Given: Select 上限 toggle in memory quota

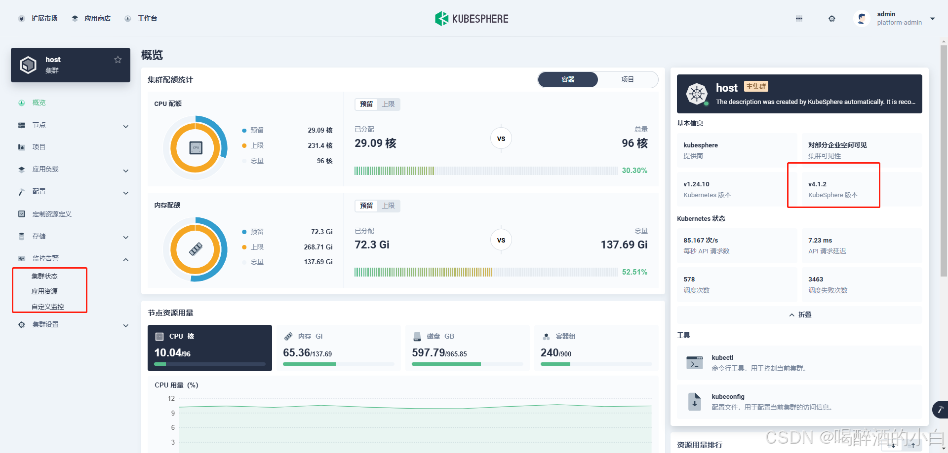Looking at the screenshot, I should (389, 206).
